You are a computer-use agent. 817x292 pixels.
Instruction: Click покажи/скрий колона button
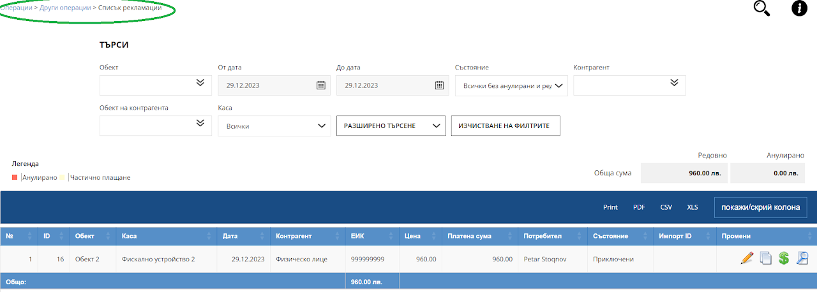coord(761,207)
